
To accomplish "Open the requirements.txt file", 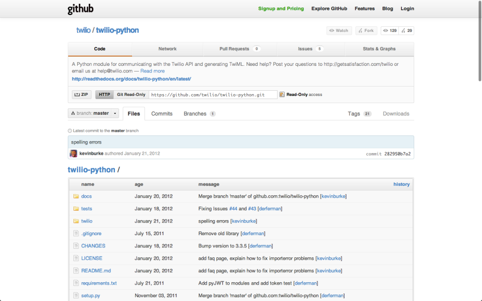I will point(99,283).
